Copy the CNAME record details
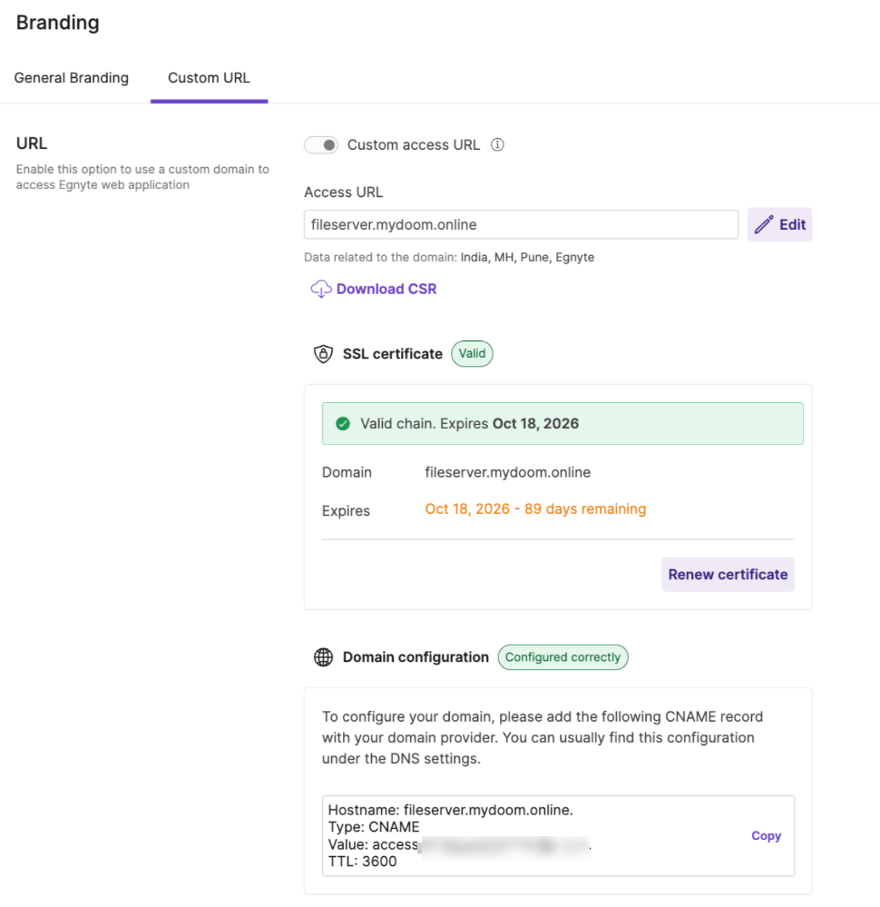 click(x=766, y=835)
